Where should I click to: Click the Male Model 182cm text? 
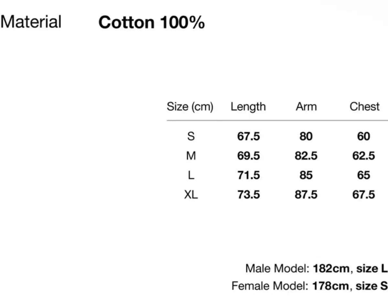coord(316,268)
